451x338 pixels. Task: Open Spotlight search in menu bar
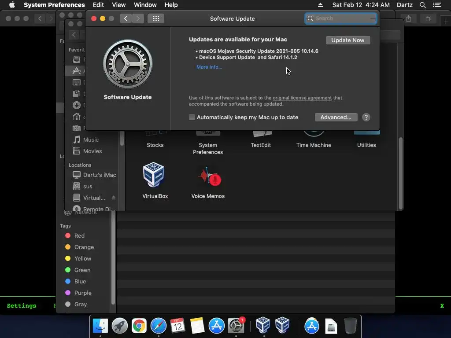click(x=422, y=5)
